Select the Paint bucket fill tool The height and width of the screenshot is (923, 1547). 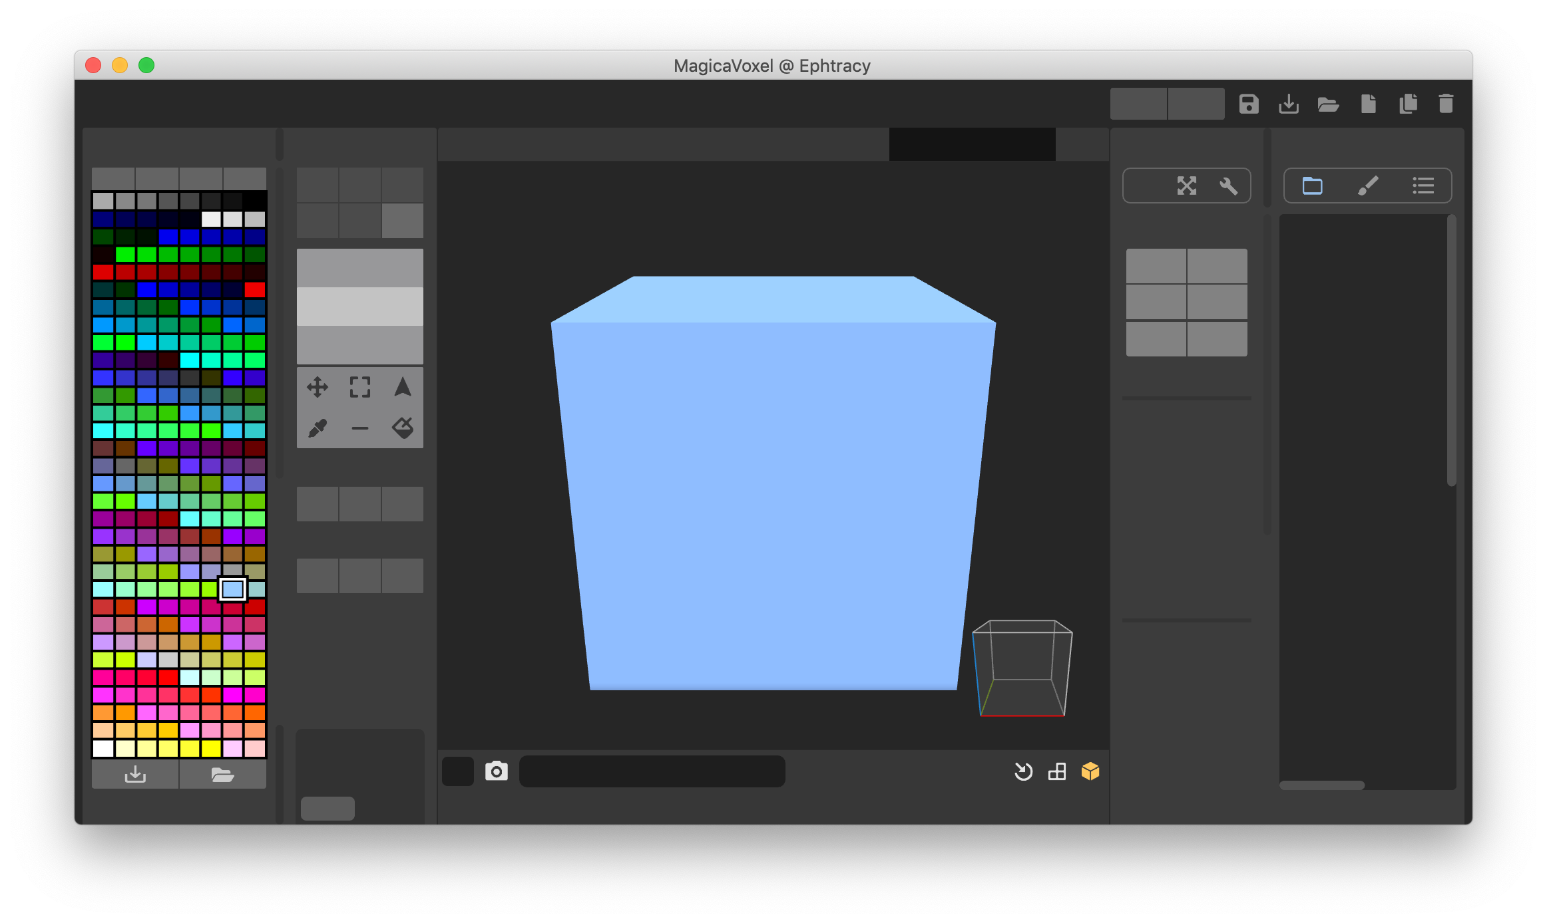402,428
